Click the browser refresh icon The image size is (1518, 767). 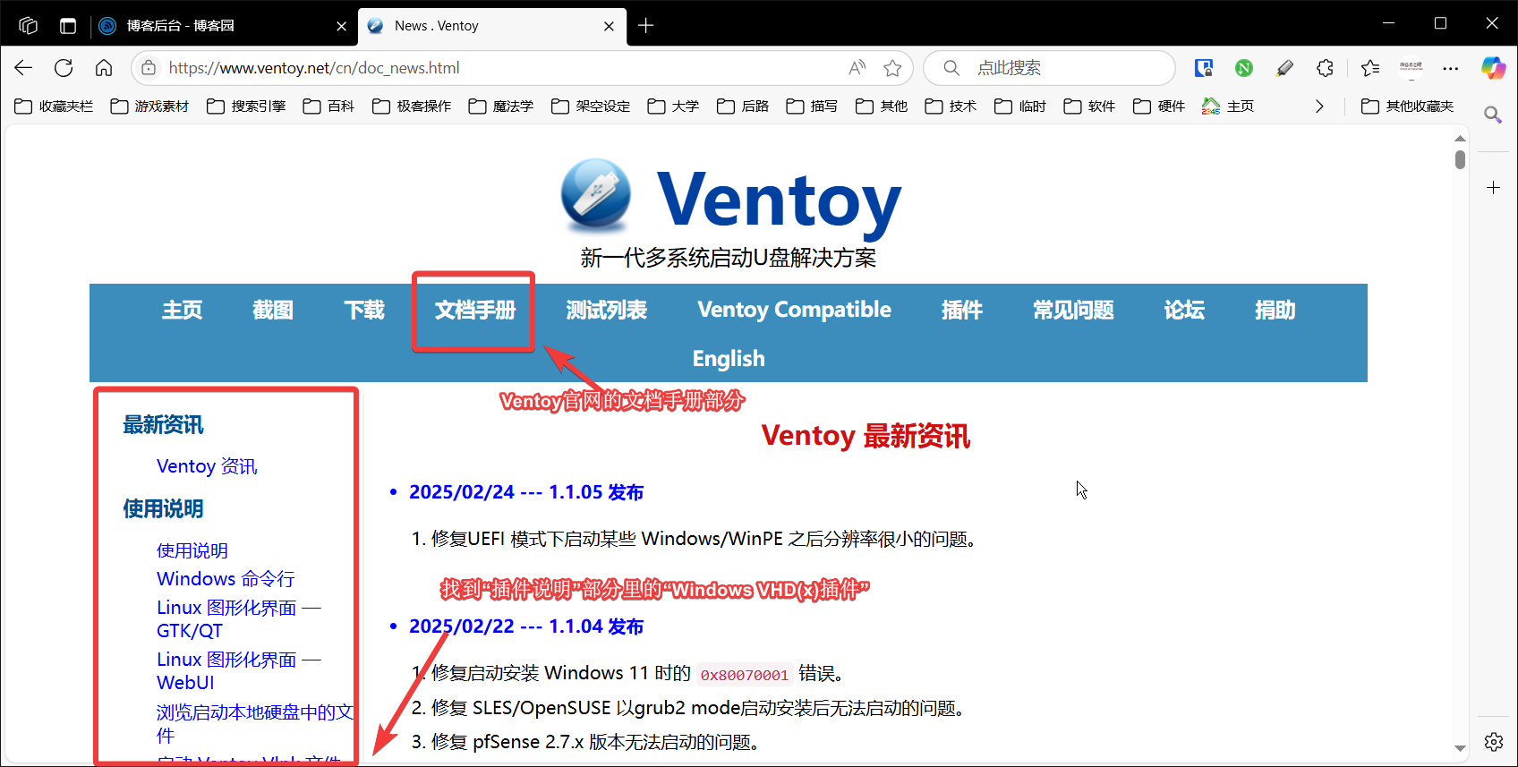point(64,68)
